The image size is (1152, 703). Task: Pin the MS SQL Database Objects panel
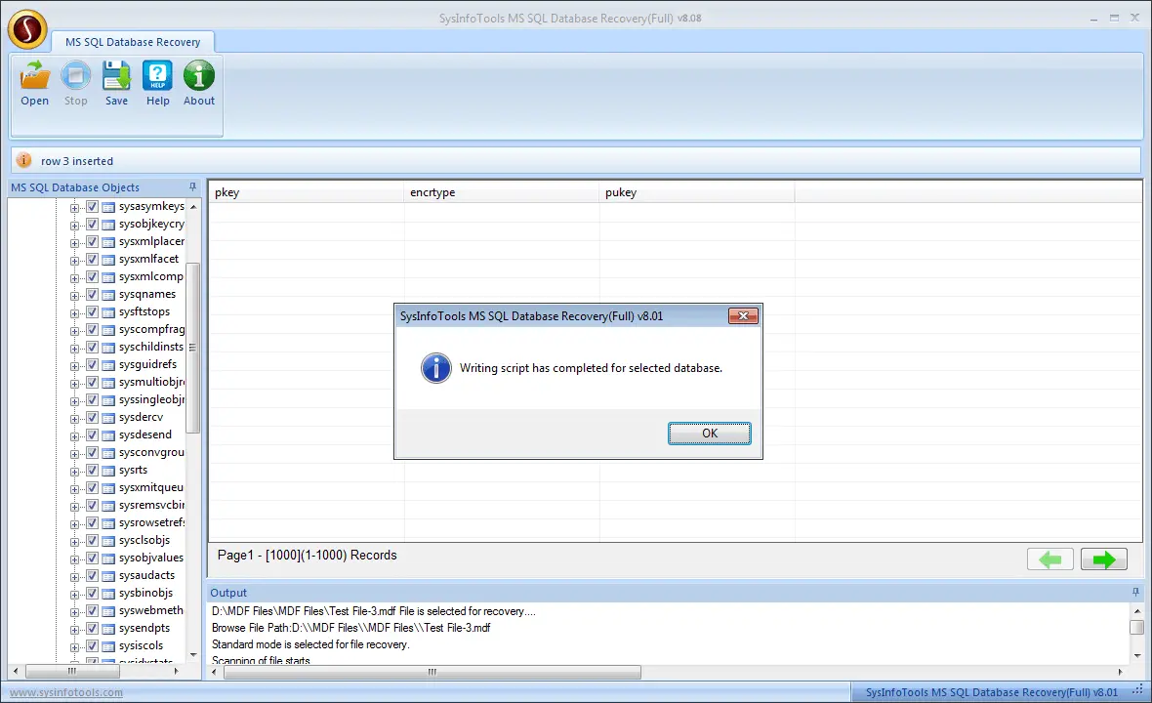click(x=192, y=187)
